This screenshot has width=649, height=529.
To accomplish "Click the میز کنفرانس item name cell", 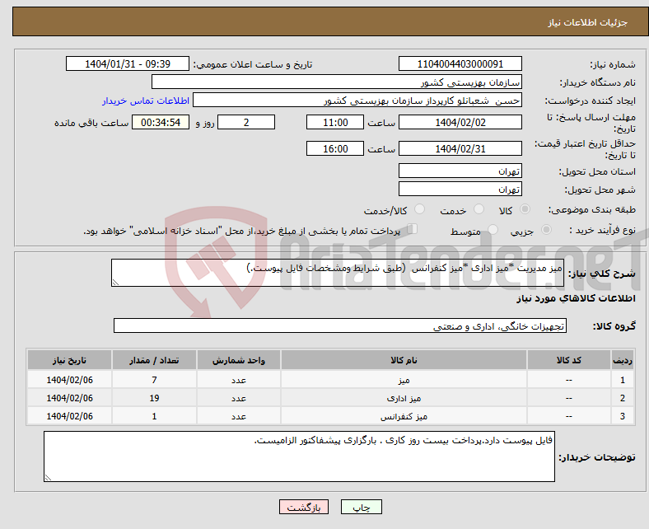I will pyautogui.click(x=404, y=416).
